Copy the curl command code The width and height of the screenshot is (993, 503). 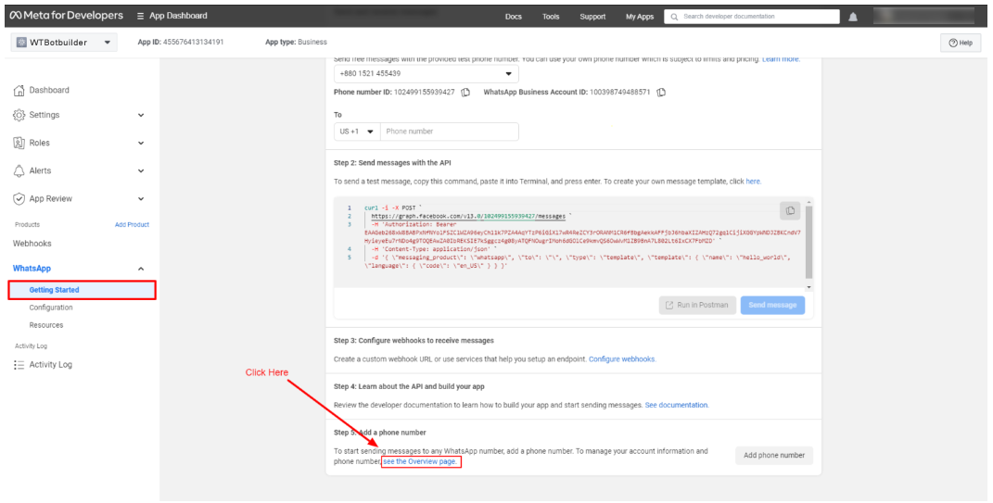(790, 210)
